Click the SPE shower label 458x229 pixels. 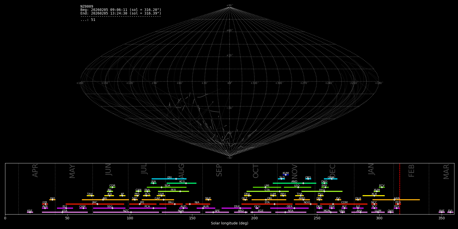(217, 211)
